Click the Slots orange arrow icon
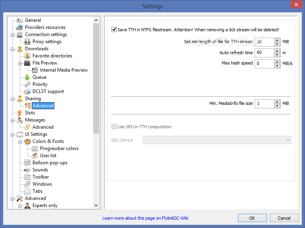305x228 pixels. pos(20,113)
